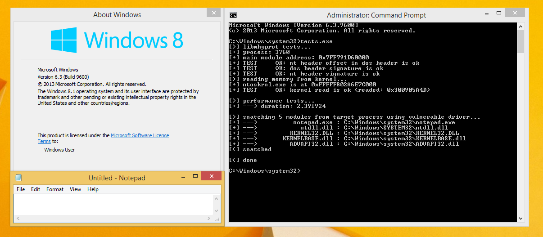
Task: Click the '© 2013 Microsoft Corporation' line in About Windows
Action: (92, 84)
